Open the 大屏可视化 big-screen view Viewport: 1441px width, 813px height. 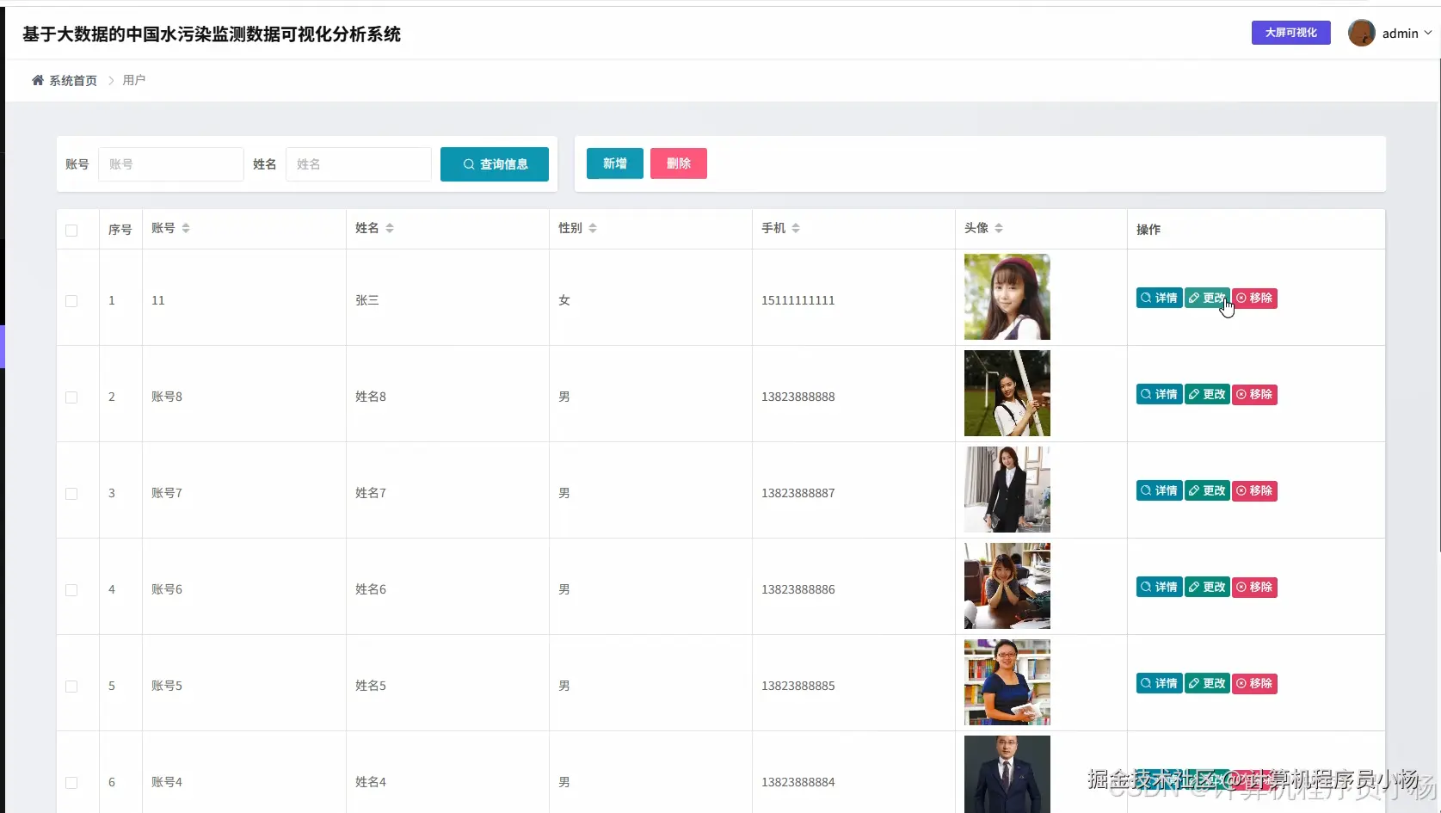click(x=1290, y=33)
